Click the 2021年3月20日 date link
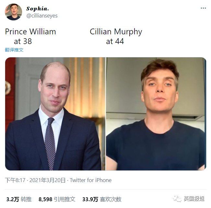This screenshot has height=208, width=211. pos(47,180)
